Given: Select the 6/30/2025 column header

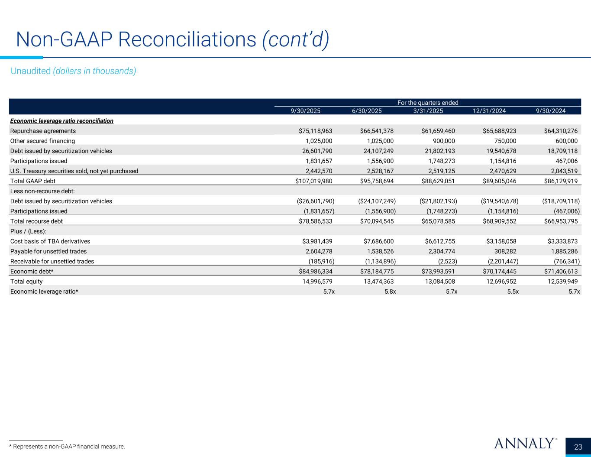Looking at the screenshot, I should (x=366, y=111).
